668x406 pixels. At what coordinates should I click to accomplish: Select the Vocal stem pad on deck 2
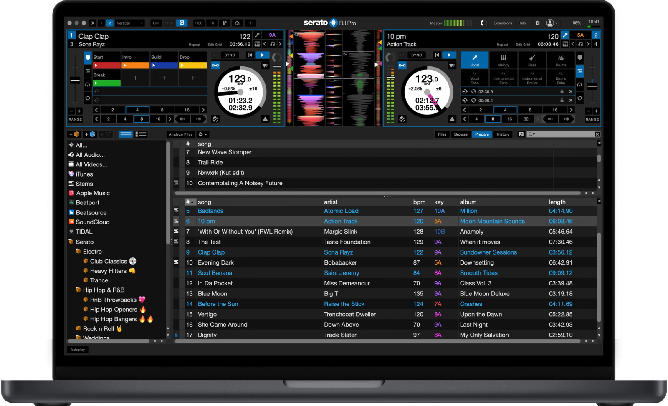[475, 61]
